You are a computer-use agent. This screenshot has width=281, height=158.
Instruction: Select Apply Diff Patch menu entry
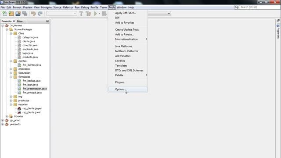[128, 13]
